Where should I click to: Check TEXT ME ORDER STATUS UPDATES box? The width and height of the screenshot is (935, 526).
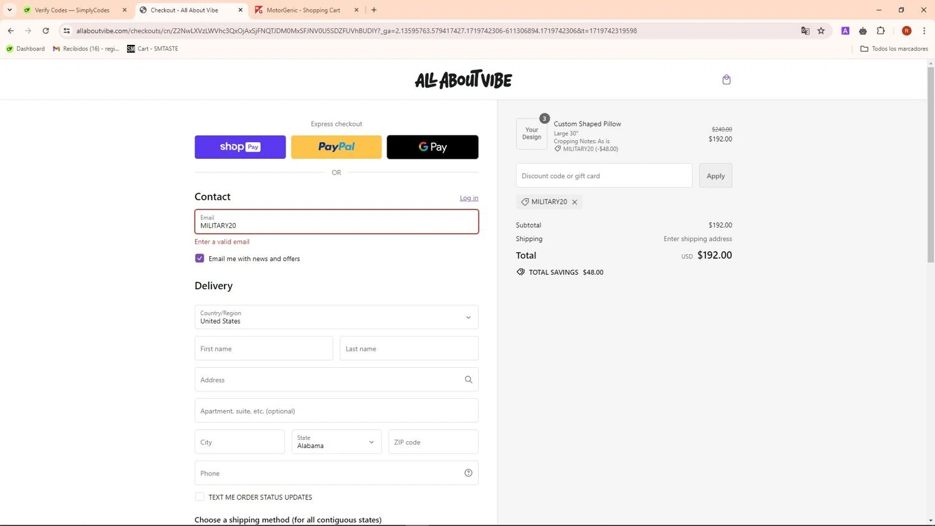[199, 497]
